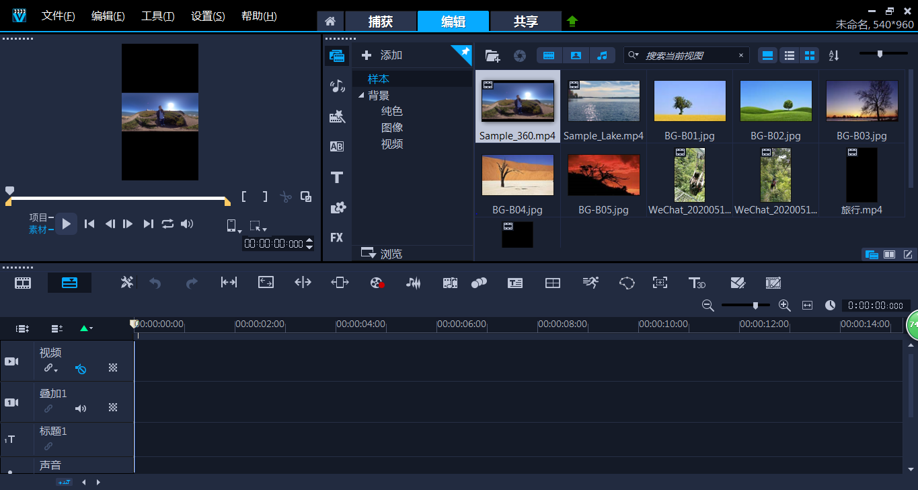Viewport: 918px width, 490px height.
Task: Collapse the 背景 tree node
Action: point(361,96)
